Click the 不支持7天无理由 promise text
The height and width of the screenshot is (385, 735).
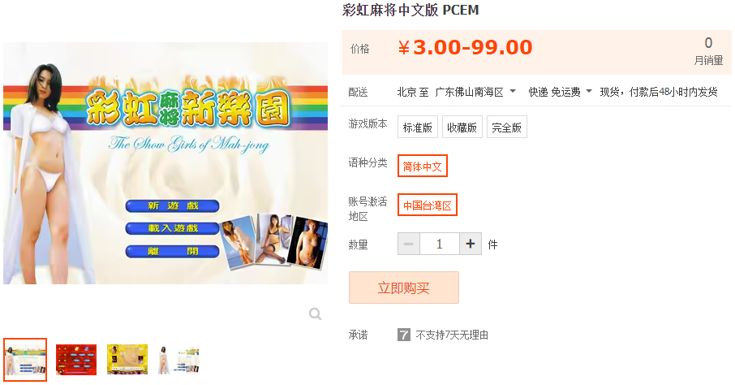click(452, 335)
